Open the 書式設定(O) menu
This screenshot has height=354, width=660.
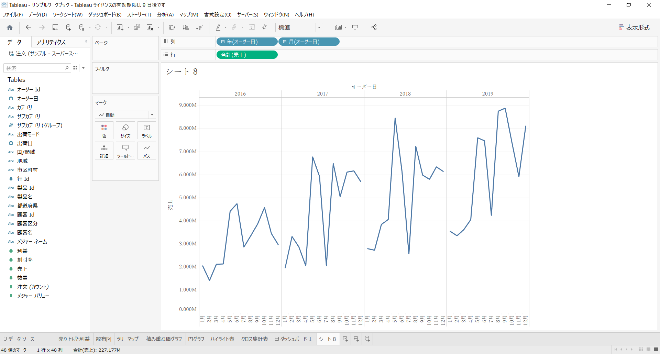point(218,15)
